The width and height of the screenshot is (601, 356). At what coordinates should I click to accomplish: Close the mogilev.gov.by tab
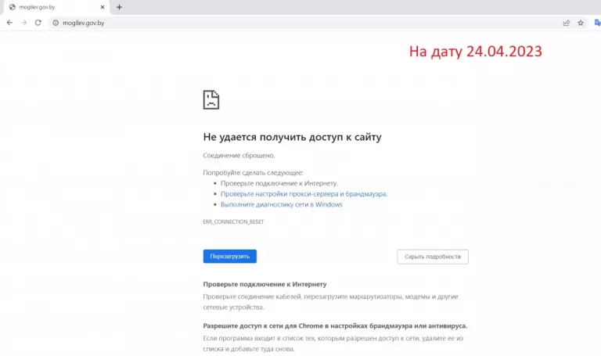point(104,7)
